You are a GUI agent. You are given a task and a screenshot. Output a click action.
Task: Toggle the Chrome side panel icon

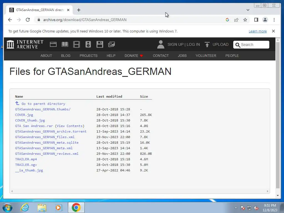coord(256,20)
